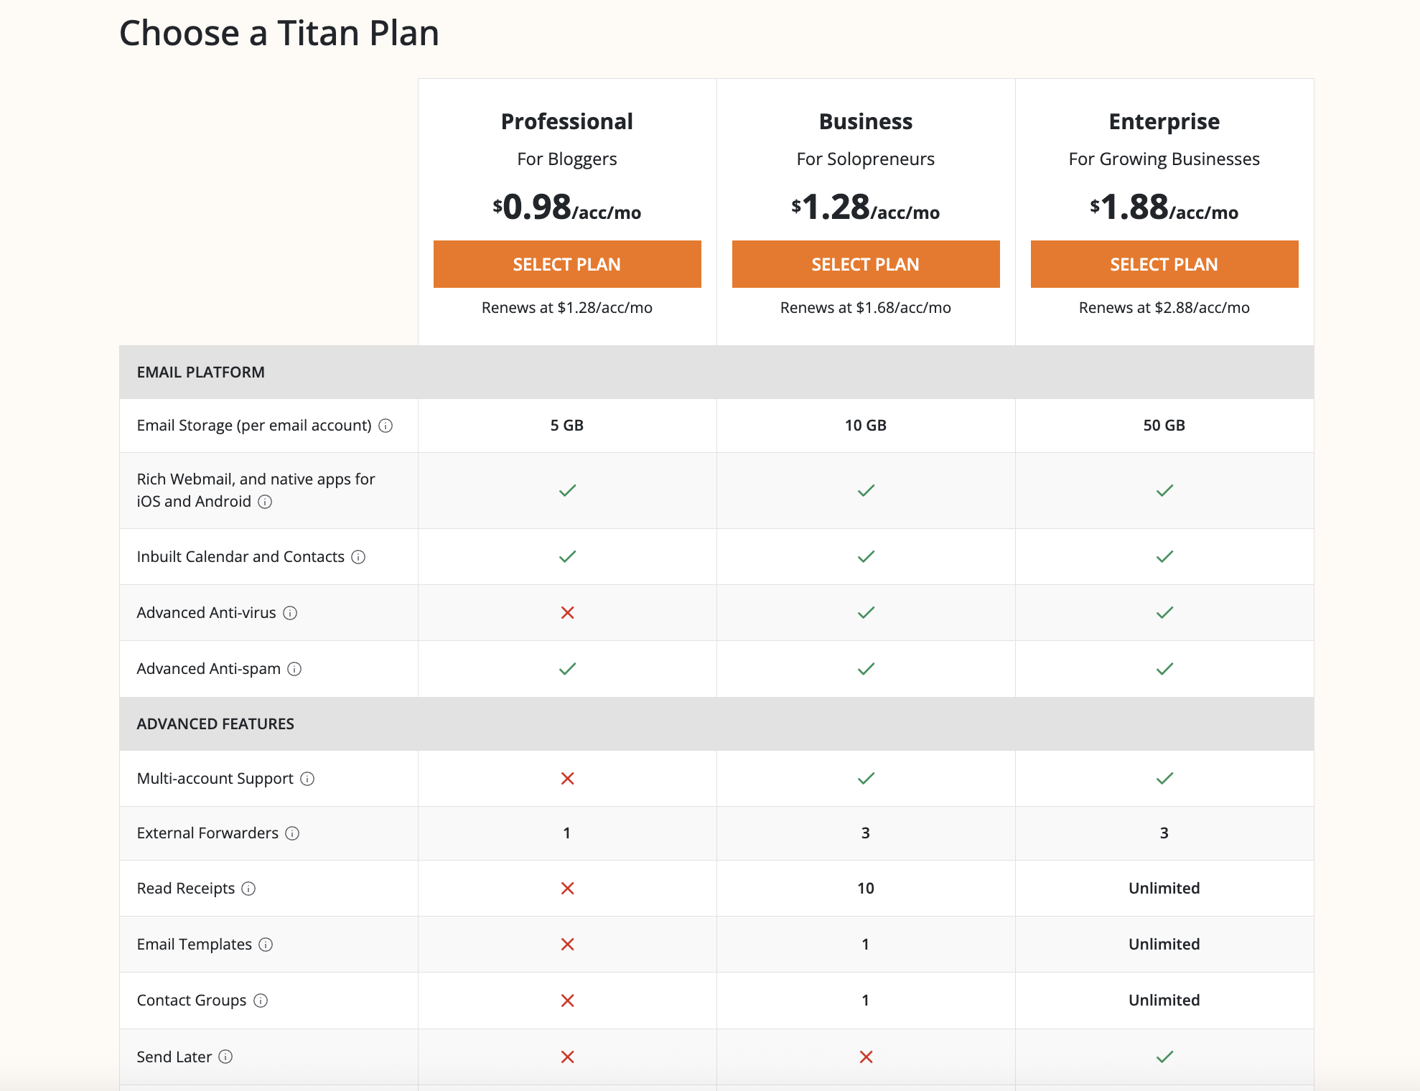
Task: Click the 'ADVANCED FEATURES' section header
Action: pos(215,724)
